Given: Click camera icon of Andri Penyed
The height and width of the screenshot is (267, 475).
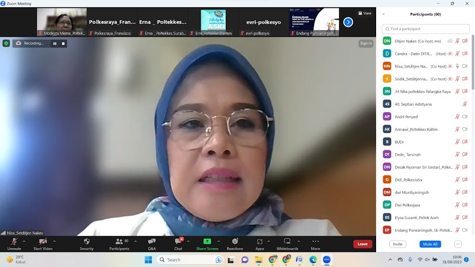Looking at the screenshot, I should coord(465,117).
